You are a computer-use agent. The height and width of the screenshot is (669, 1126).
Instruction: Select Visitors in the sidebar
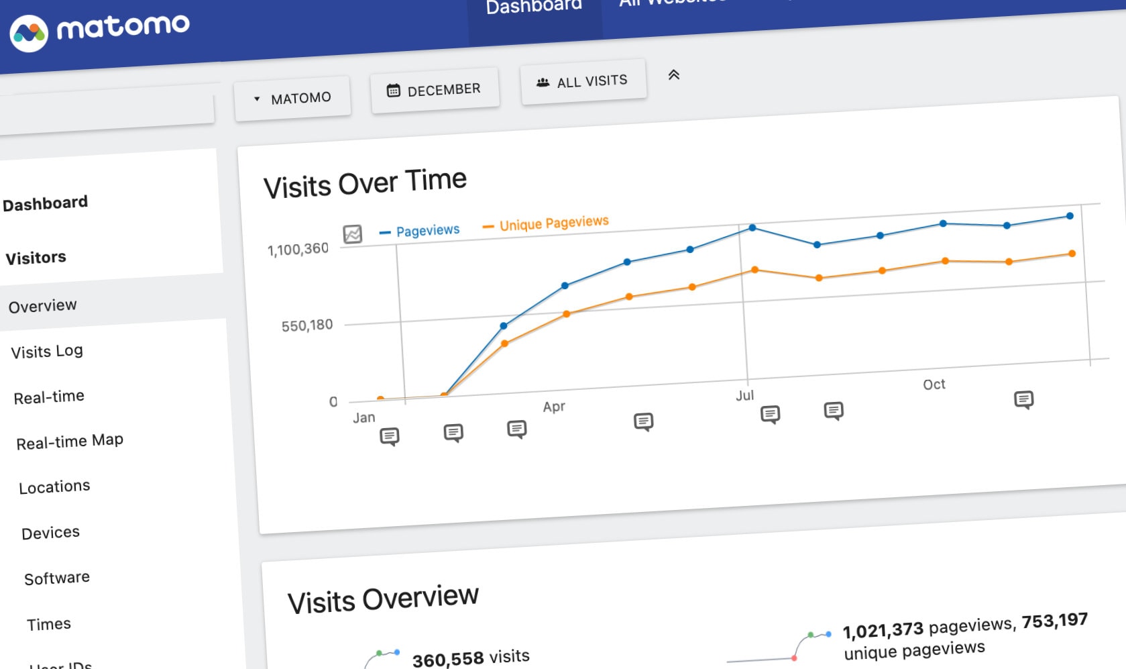click(36, 258)
